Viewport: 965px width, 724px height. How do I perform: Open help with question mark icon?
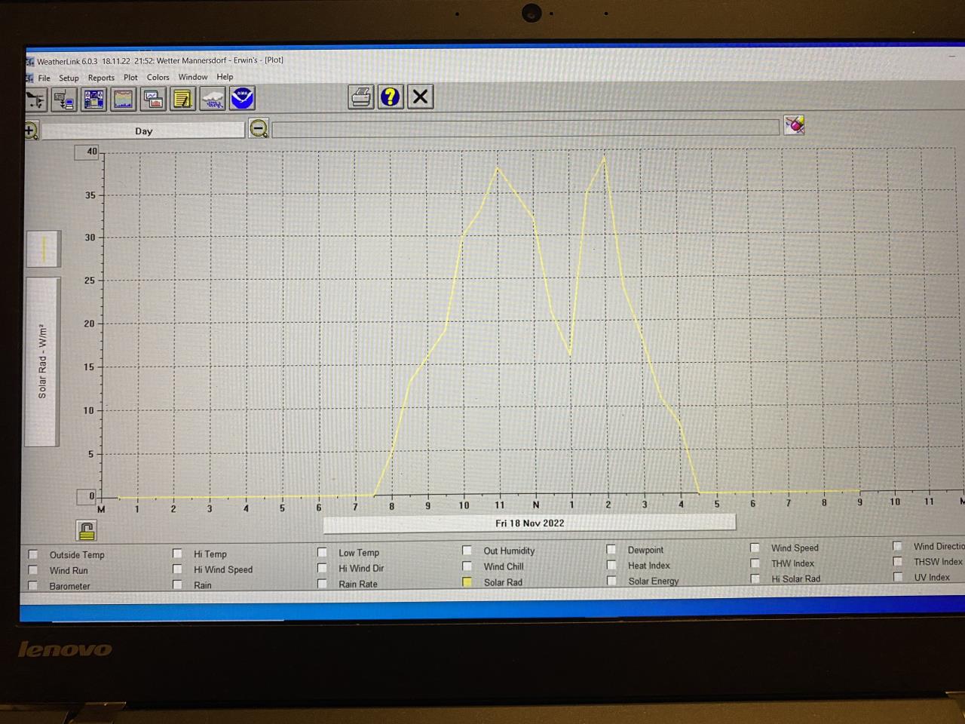point(391,97)
